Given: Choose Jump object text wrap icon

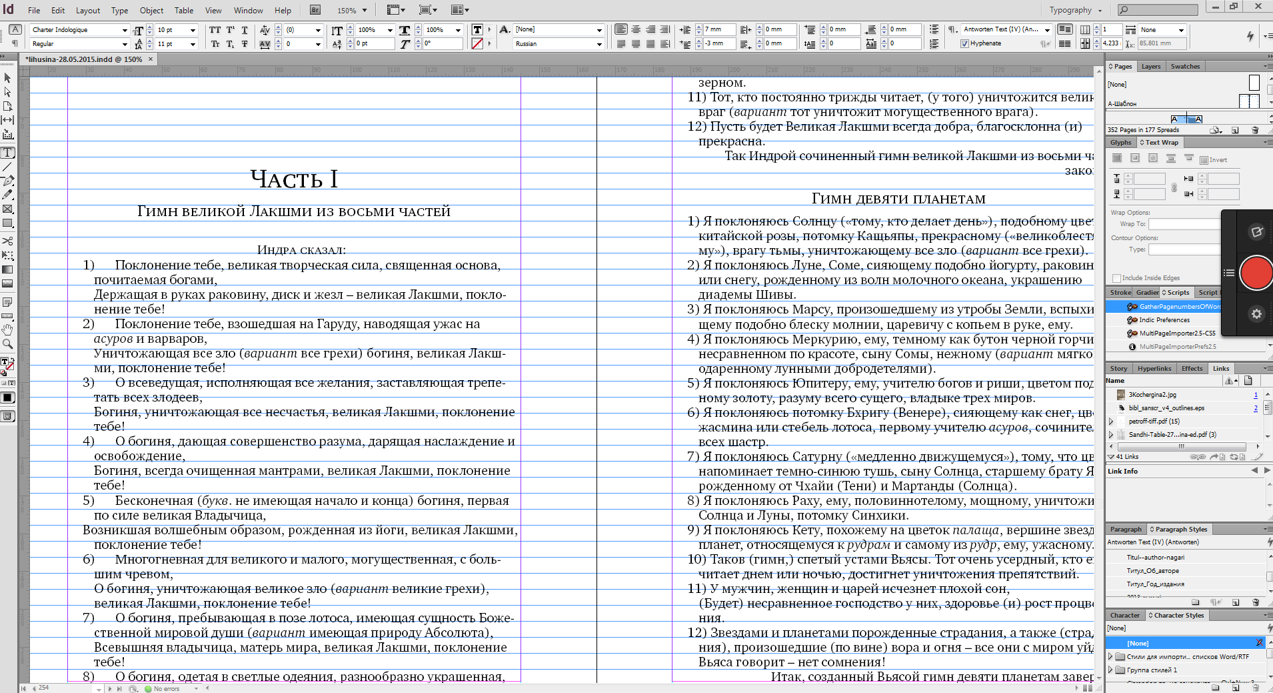Looking at the screenshot, I should (x=1171, y=159).
